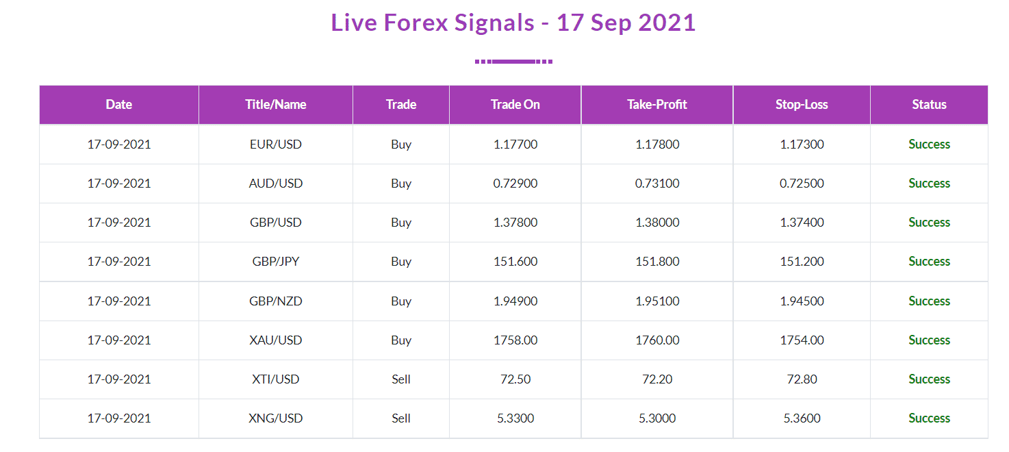Click Success status for EUR/USD
1009x452 pixels.
click(x=929, y=145)
